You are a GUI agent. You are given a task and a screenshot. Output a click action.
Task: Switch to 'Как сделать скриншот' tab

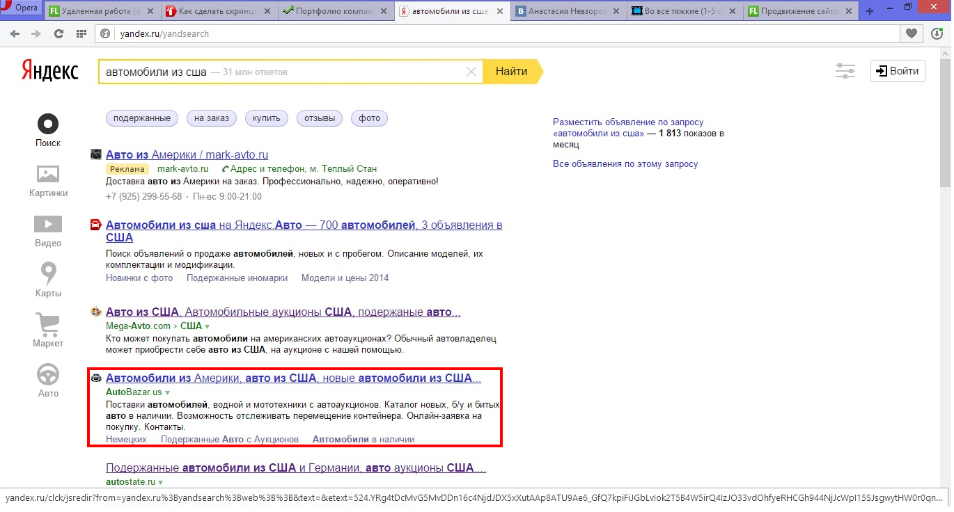pyautogui.click(x=219, y=11)
